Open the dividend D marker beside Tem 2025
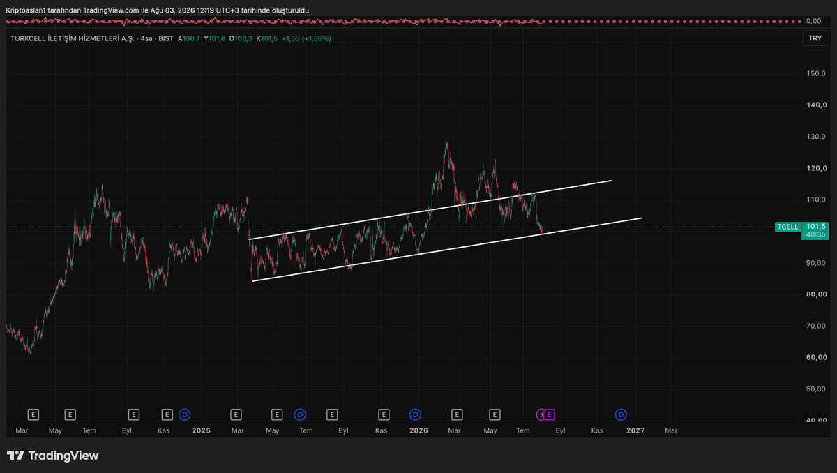This screenshot has height=473, width=837. point(300,414)
